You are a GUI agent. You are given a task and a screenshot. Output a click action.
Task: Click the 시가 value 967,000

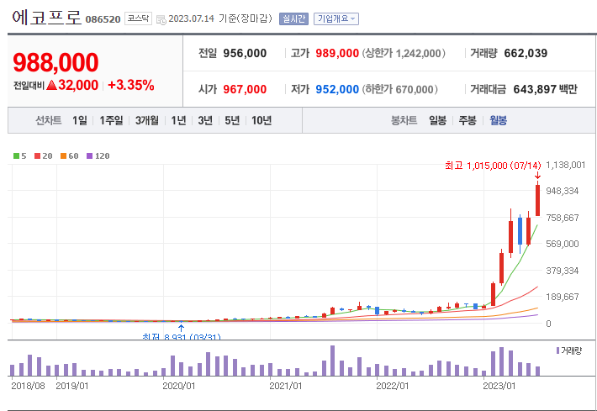tap(245, 89)
